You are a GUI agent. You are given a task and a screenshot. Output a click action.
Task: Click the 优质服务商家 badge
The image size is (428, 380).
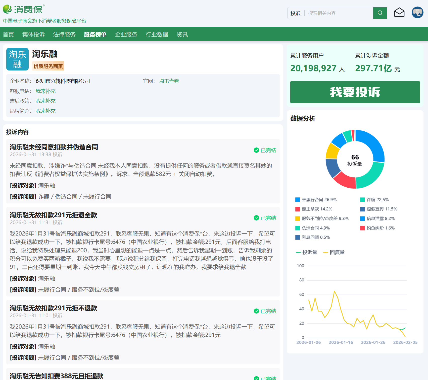coord(48,66)
